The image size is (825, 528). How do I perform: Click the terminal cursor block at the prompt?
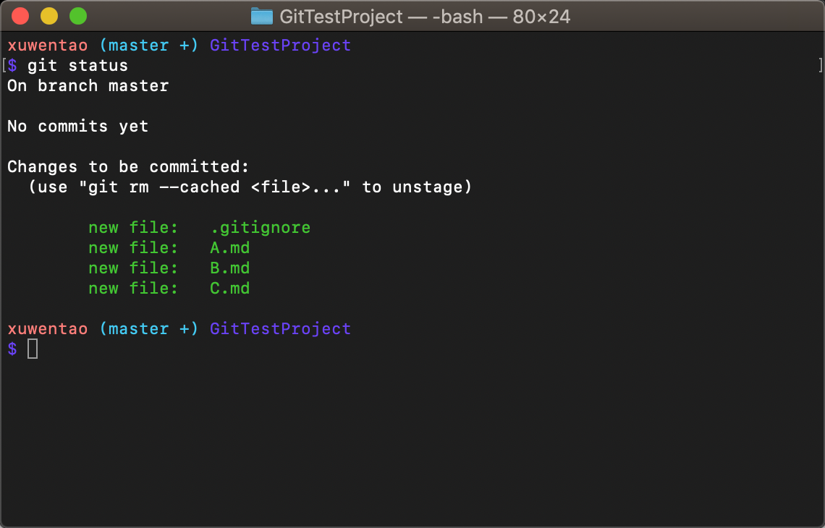tap(33, 349)
